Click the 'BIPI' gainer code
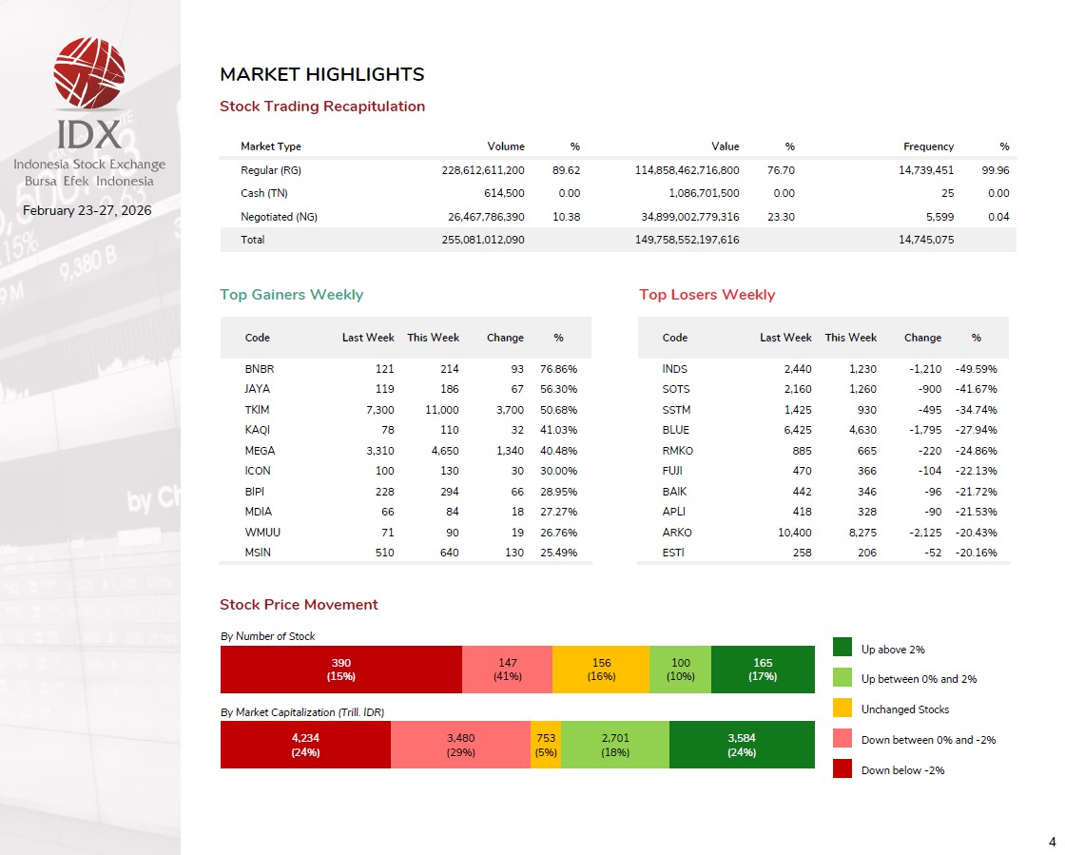 click(255, 491)
